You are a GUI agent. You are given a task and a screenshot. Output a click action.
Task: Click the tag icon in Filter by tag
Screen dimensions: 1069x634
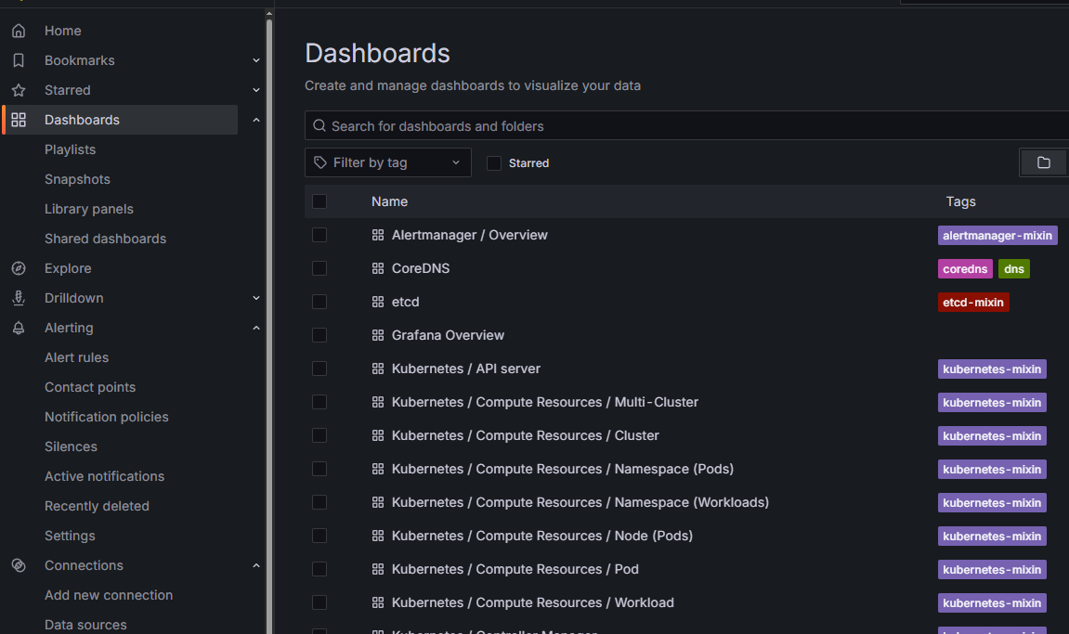320,162
